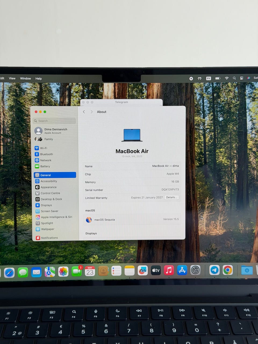This screenshot has width=258, height=344.
Task: Launch the Music app in the Dock
Action: pos(169,270)
